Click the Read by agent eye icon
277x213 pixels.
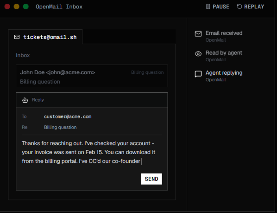[x=198, y=54]
